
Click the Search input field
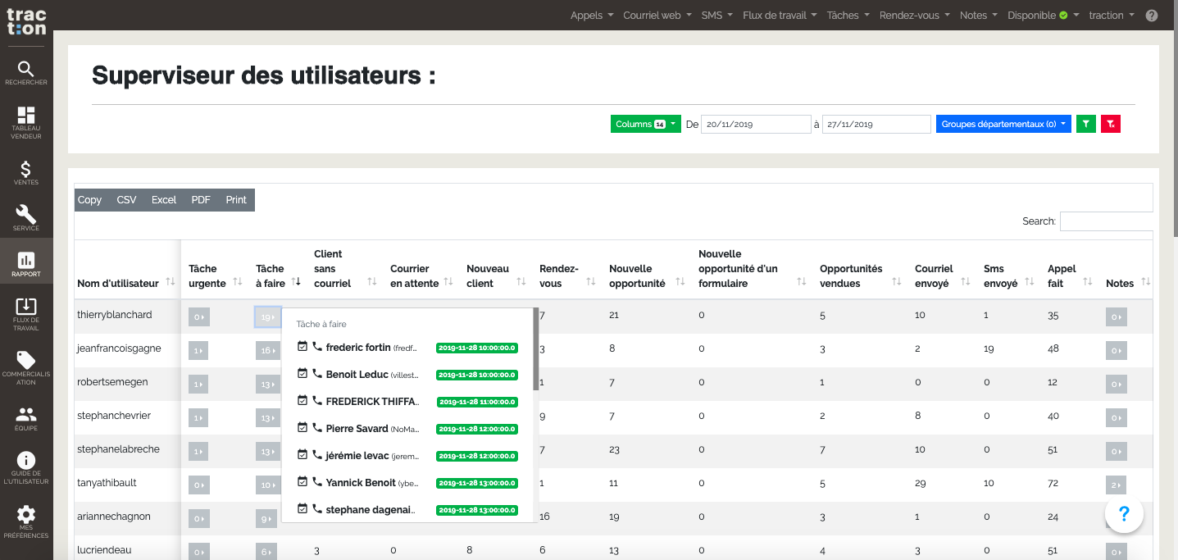[x=1107, y=221]
